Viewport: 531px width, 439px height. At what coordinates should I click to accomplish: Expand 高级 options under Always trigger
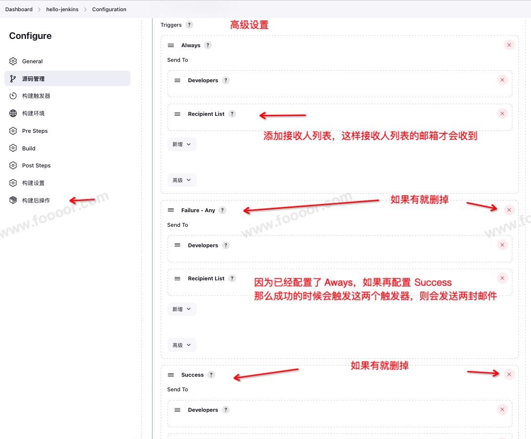[x=182, y=180]
